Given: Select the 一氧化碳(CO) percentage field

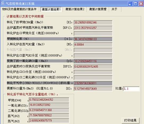Looking at the screenshot, I should pyautogui.click(x=49, y=105).
